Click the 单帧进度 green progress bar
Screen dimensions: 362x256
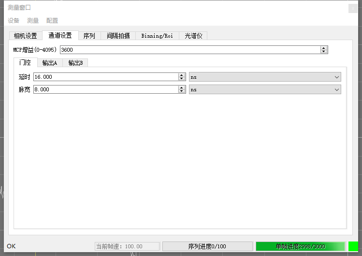tap(300, 246)
